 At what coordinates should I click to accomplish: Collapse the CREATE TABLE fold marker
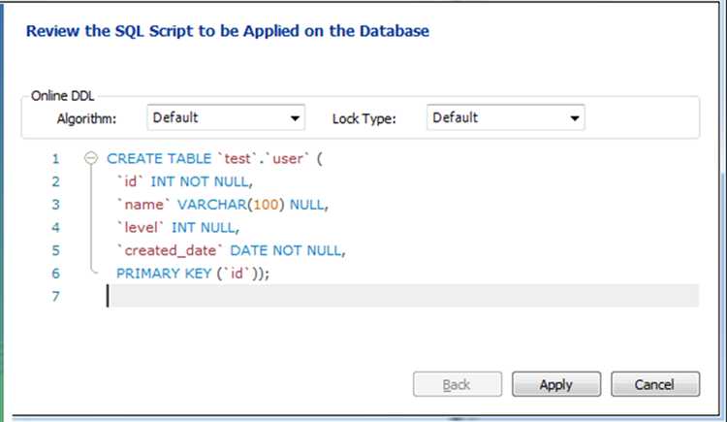(92, 158)
